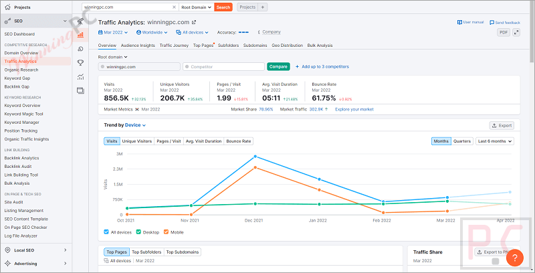535x273 pixels.
Task: Click the winningpc.com domain search field
Action: click(x=130, y=7)
